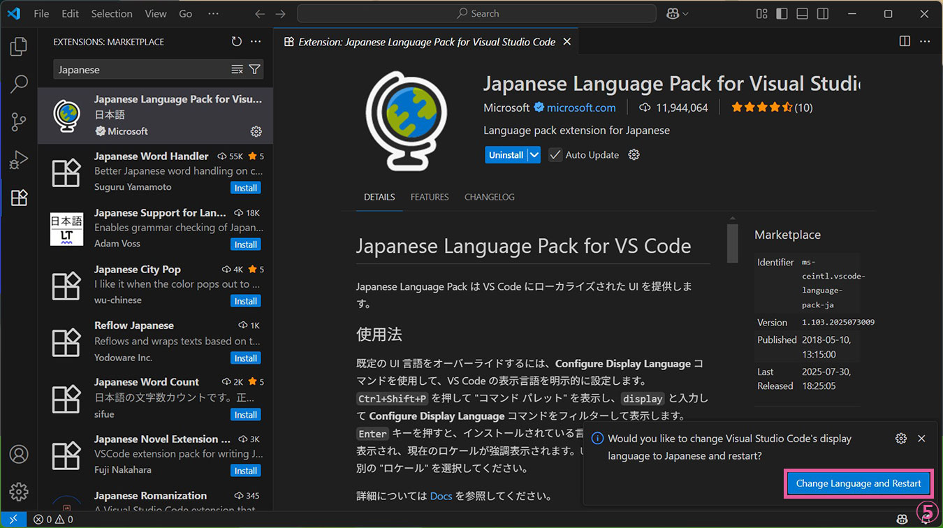
Task: Open the Run and Debug view
Action: point(19,160)
